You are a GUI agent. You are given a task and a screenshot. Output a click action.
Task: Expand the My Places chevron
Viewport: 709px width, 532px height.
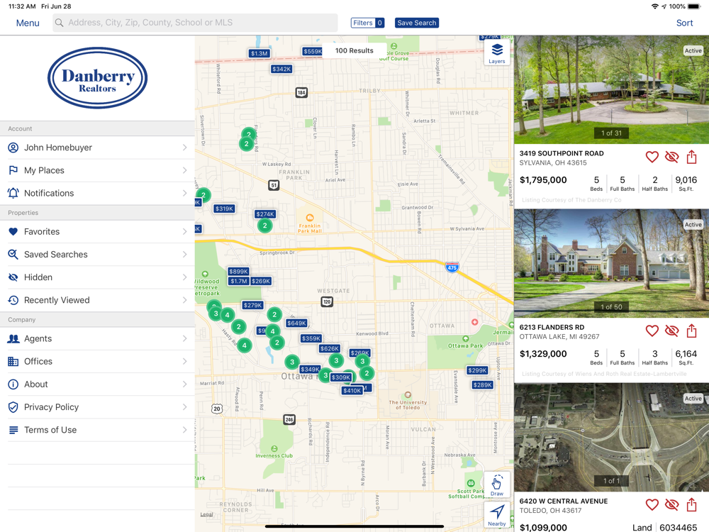(184, 170)
